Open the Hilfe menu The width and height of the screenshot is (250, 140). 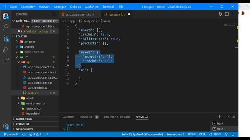pyautogui.click(x=121, y=7)
